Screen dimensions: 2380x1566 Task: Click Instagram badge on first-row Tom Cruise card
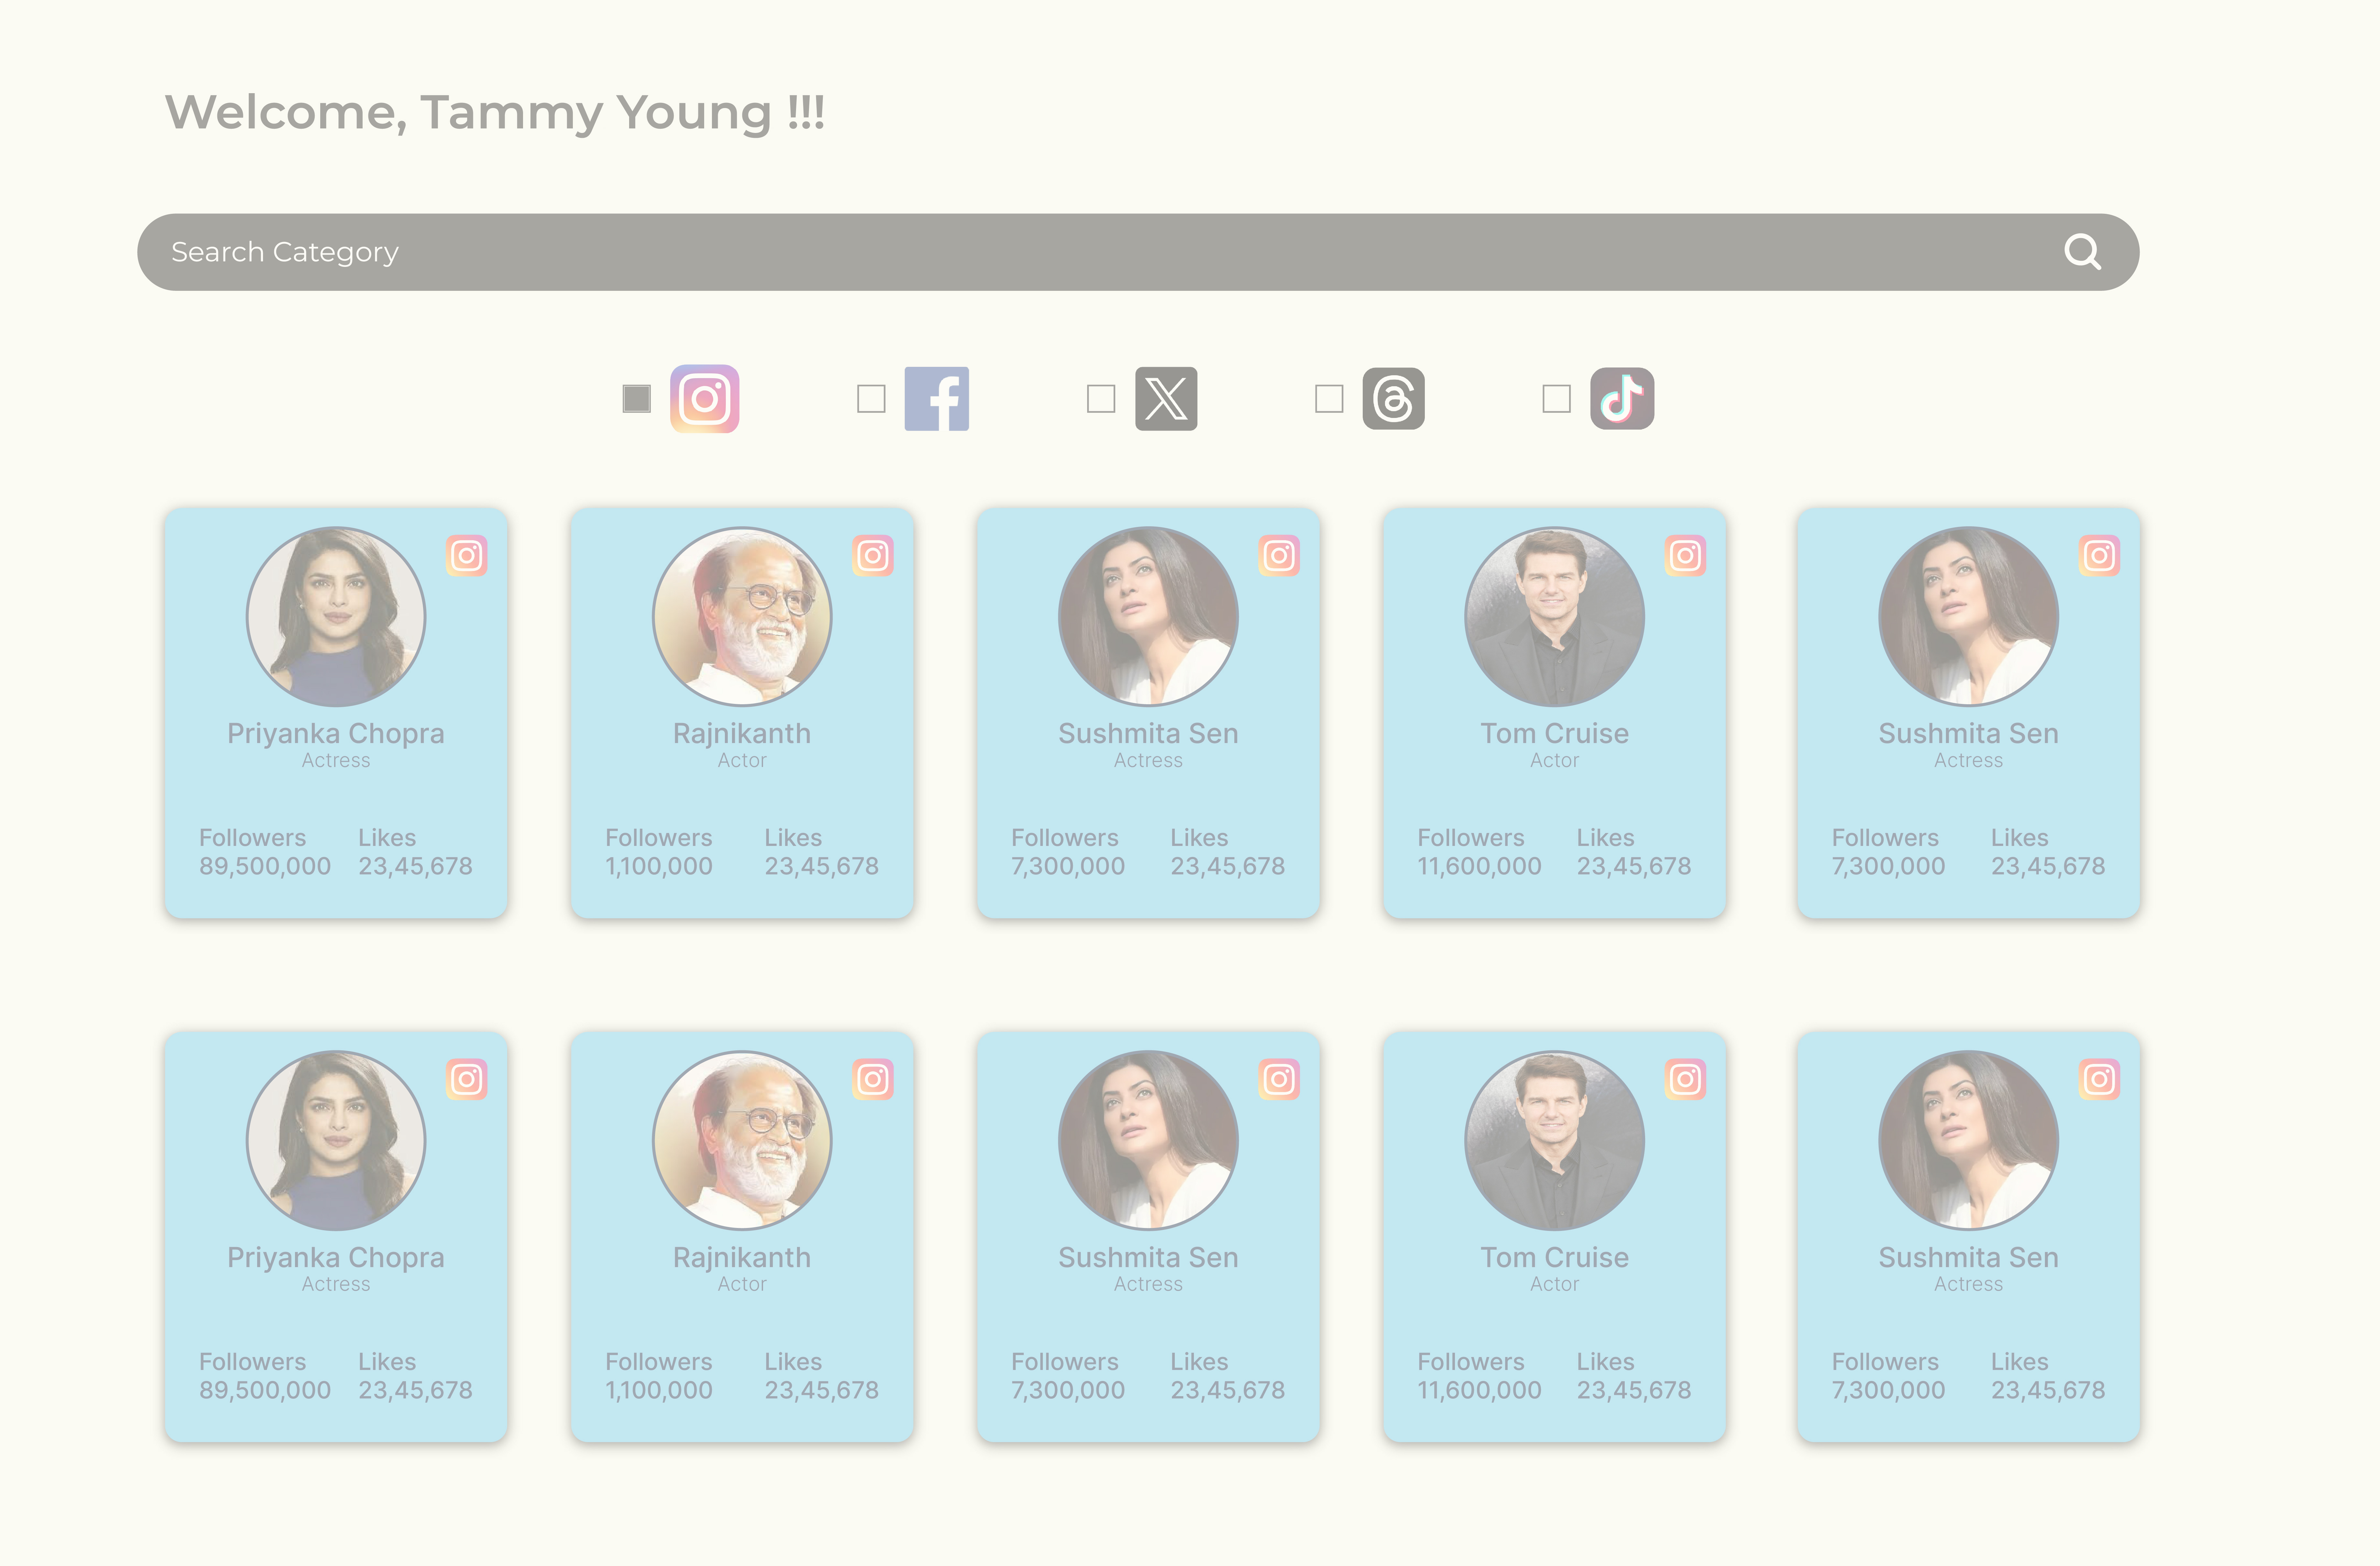(x=1685, y=556)
